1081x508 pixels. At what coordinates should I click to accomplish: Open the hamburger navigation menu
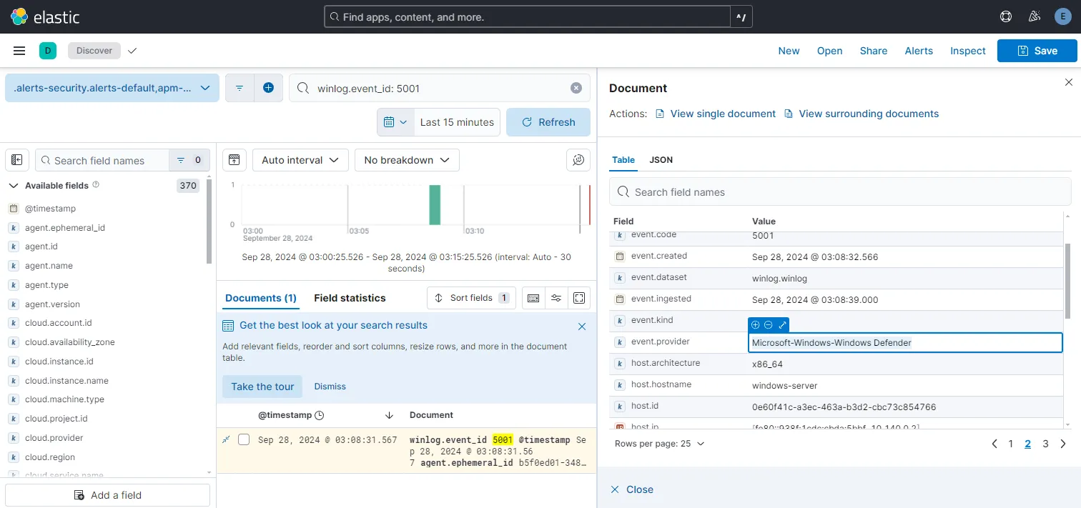[19, 51]
